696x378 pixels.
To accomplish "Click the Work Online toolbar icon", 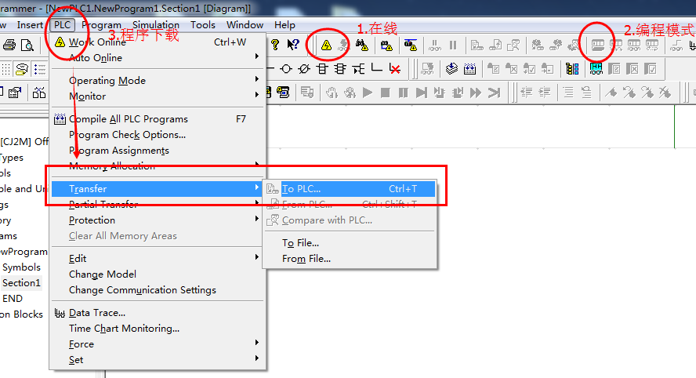I will (x=326, y=45).
